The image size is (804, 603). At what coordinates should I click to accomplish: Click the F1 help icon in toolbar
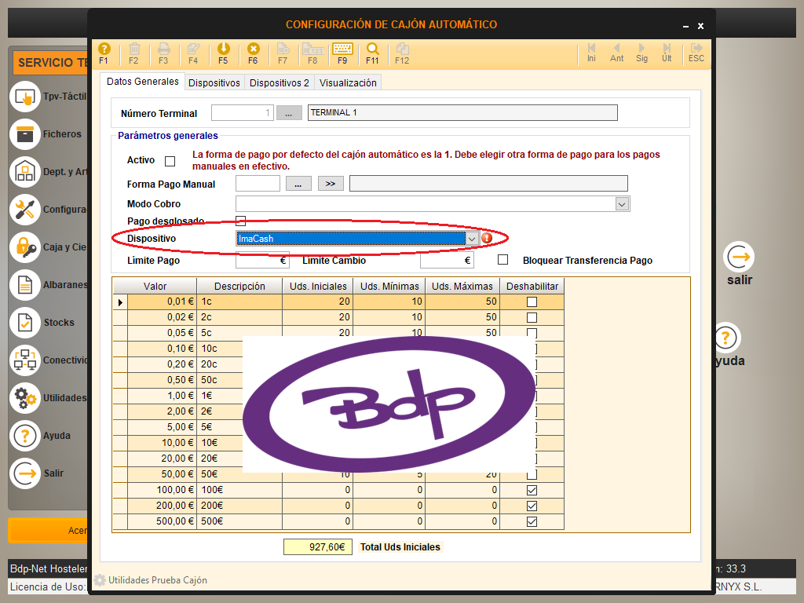click(x=104, y=49)
